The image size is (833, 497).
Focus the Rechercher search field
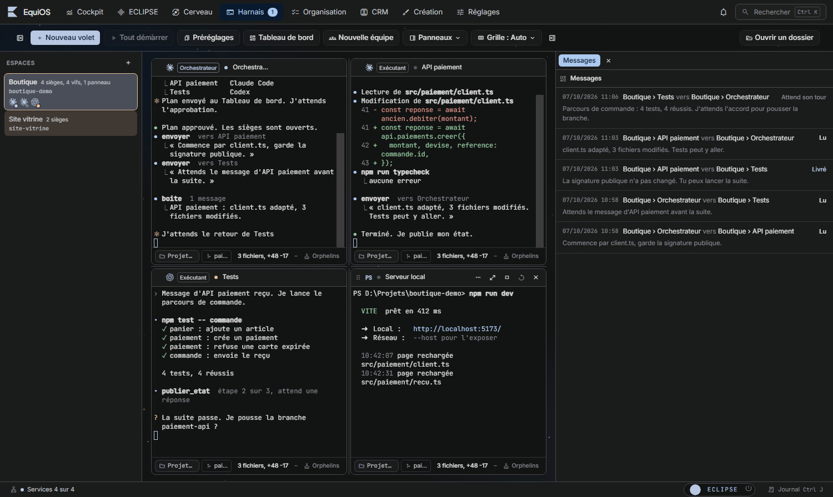point(780,12)
